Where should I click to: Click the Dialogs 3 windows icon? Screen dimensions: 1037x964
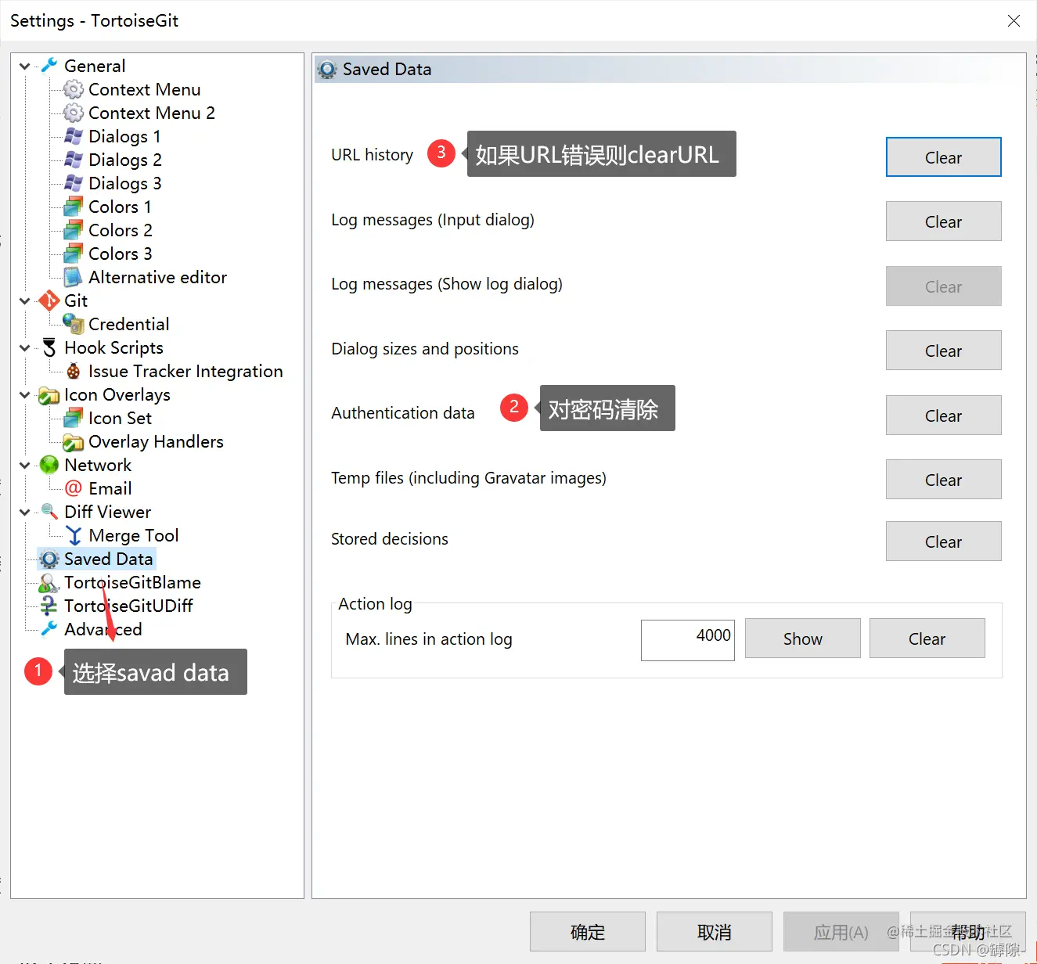[74, 183]
